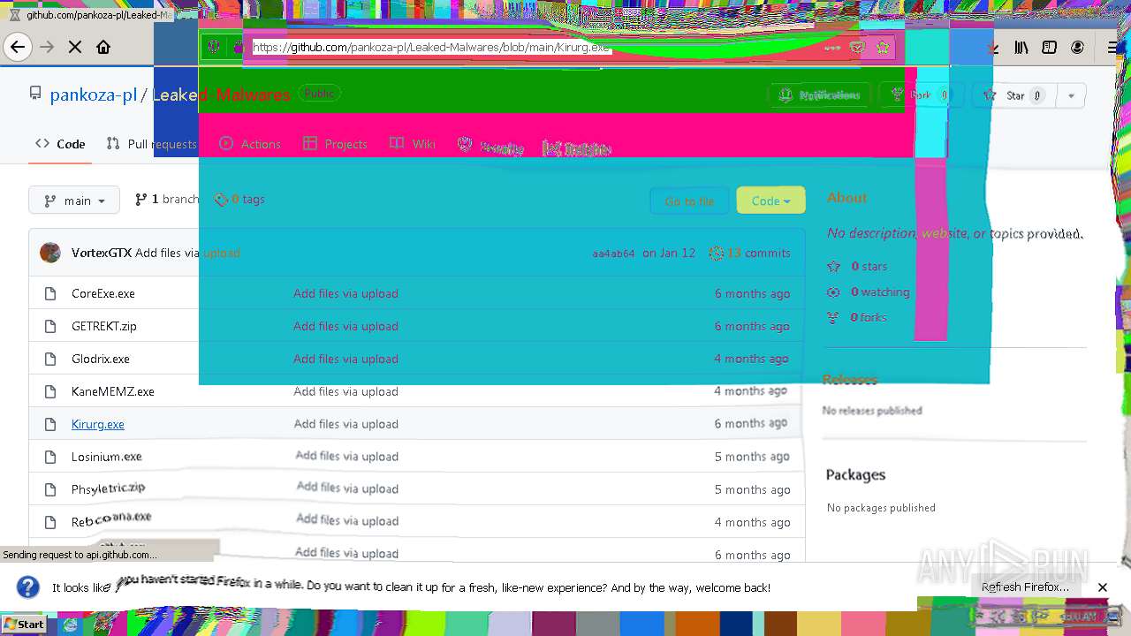Open the Wiki tab

413,144
